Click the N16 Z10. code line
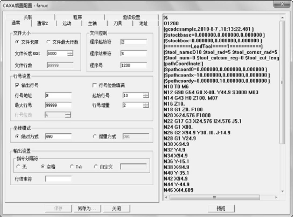The image size is (293, 217). pos(174,104)
